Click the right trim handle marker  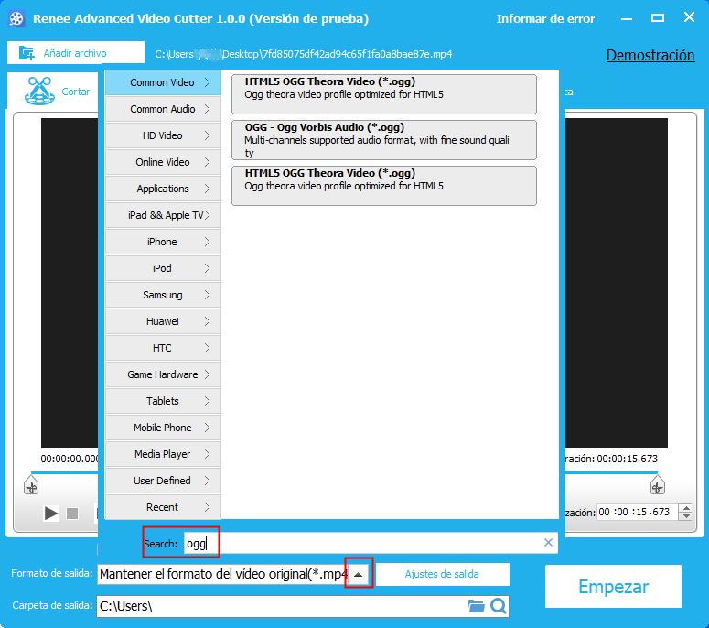point(655,485)
